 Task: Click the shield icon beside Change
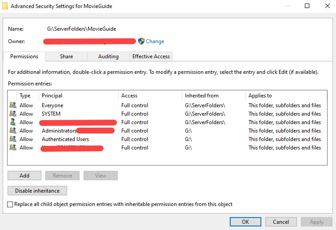(x=141, y=41)
